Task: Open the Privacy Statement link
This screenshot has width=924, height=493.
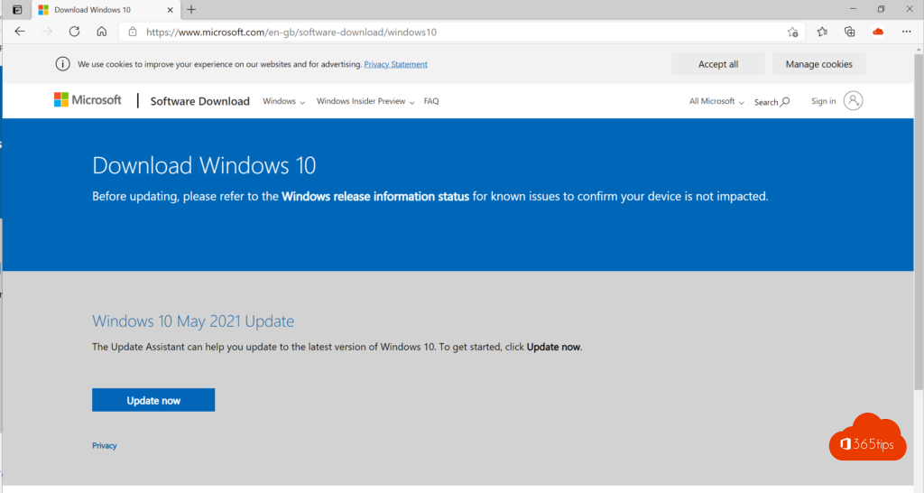Action: point(395,64)
